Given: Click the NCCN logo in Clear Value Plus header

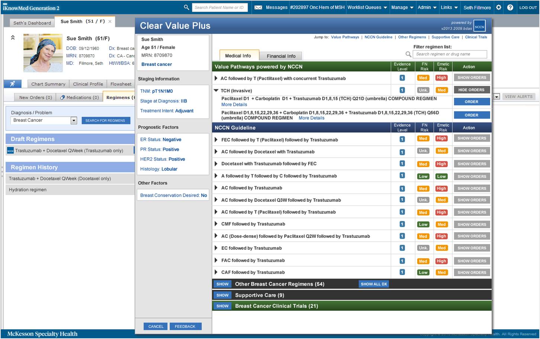Looking at the screenshot, I should 479,26.
